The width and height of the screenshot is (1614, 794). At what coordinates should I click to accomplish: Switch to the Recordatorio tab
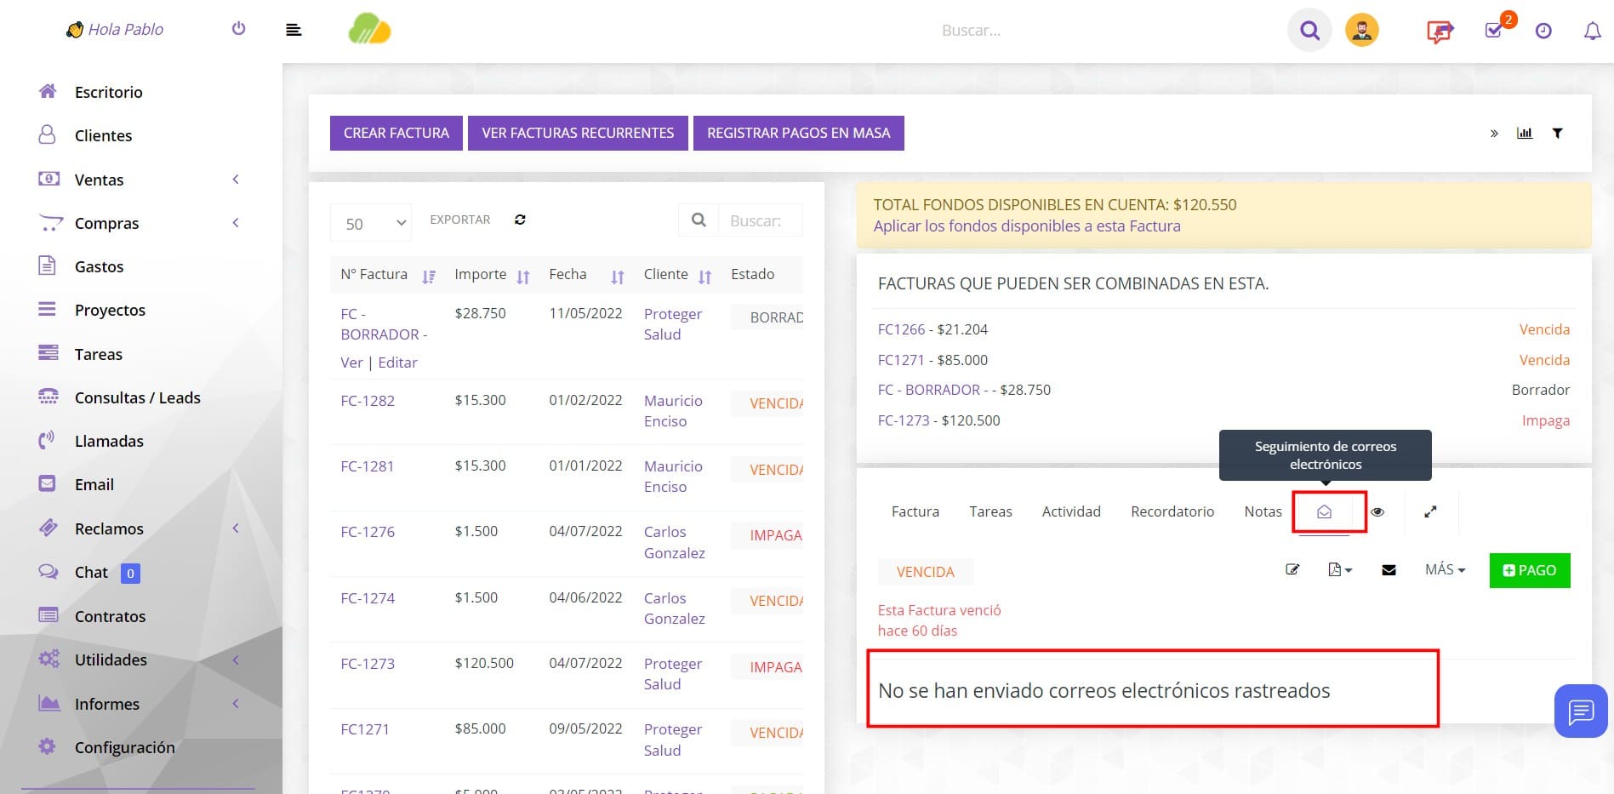tap(1172, 511)
